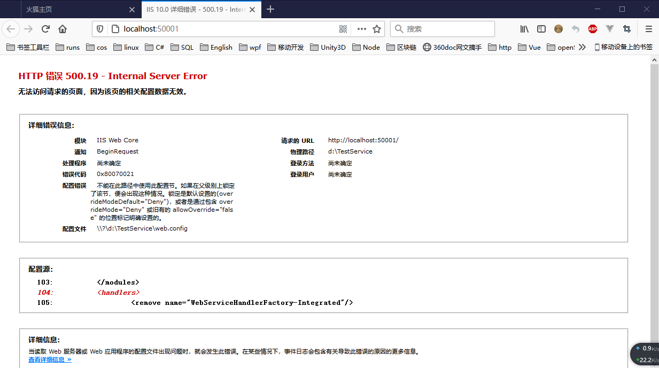659x368 pixels.
Task: Go back using the back arrow
Action: pos(11,29)
